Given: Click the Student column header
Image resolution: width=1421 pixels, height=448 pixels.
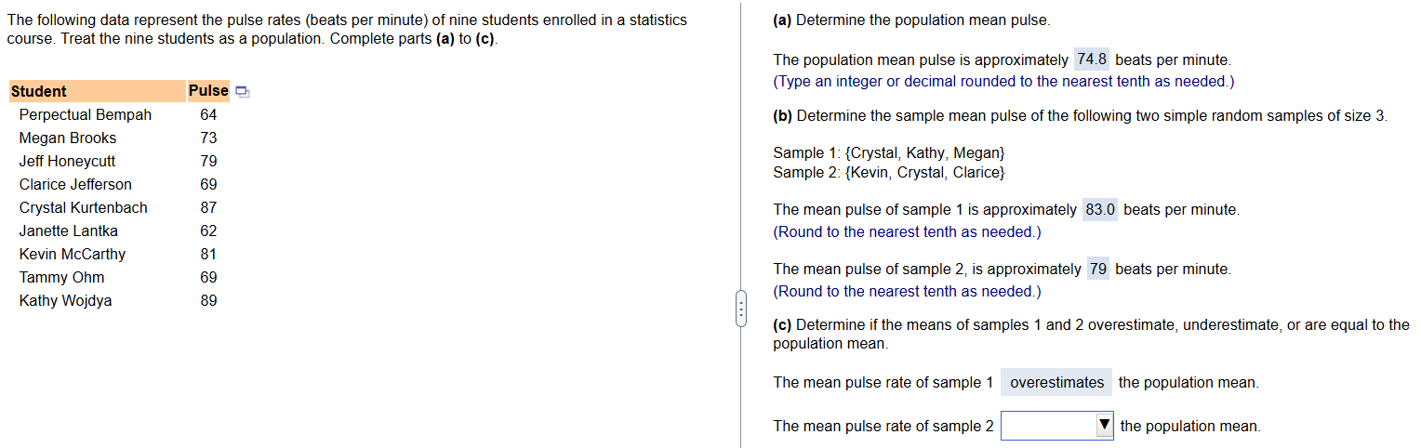Looking at the screenshot, I should point(97,91).
